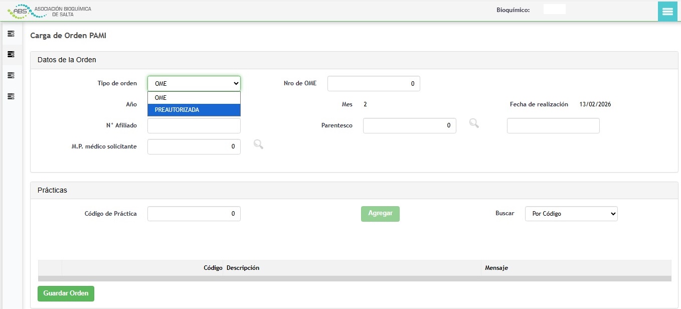Click into the N° Afiliado field
The height and width of the screenshot is (309, 681).
coord(194,126)
